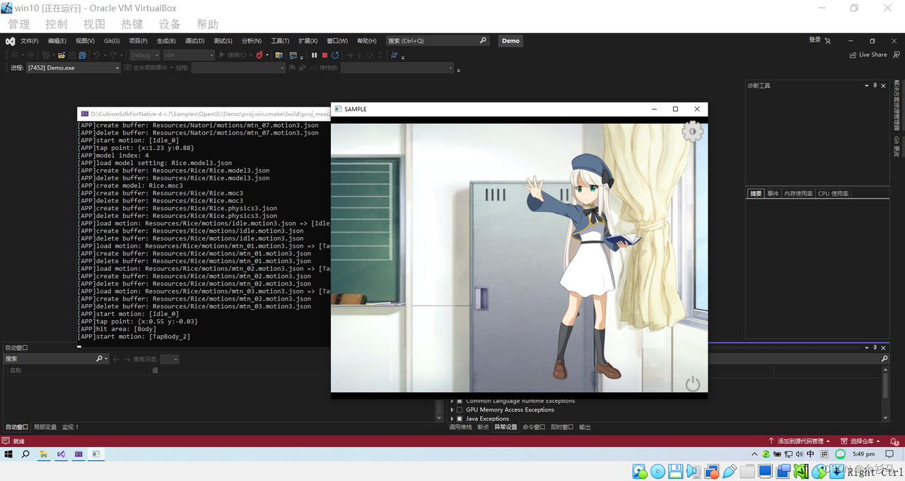The height and width of the screenshot is (481, 905).
Task: Open the 诊断工具 panel window options dropdown arrow
Action: click(x=866, y=86)
